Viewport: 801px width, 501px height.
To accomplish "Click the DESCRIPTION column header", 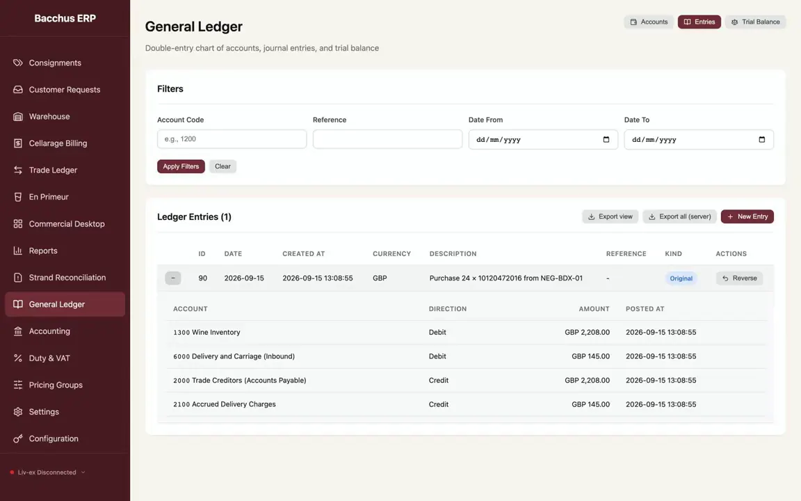I will pos(453,253).
